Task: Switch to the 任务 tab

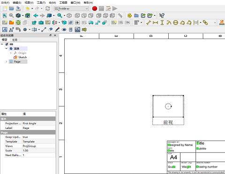Action: pyautogui.click(x=15, y=40)
